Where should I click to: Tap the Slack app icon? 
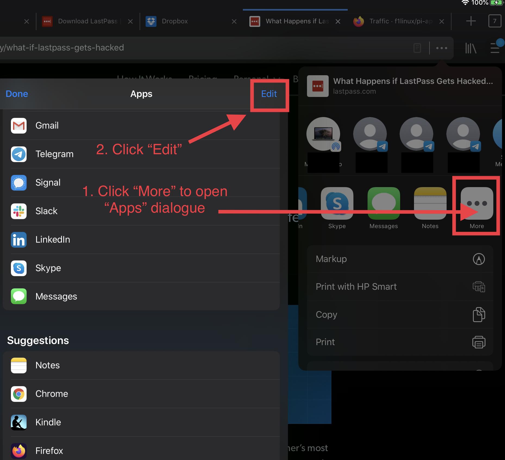(19, 211)
